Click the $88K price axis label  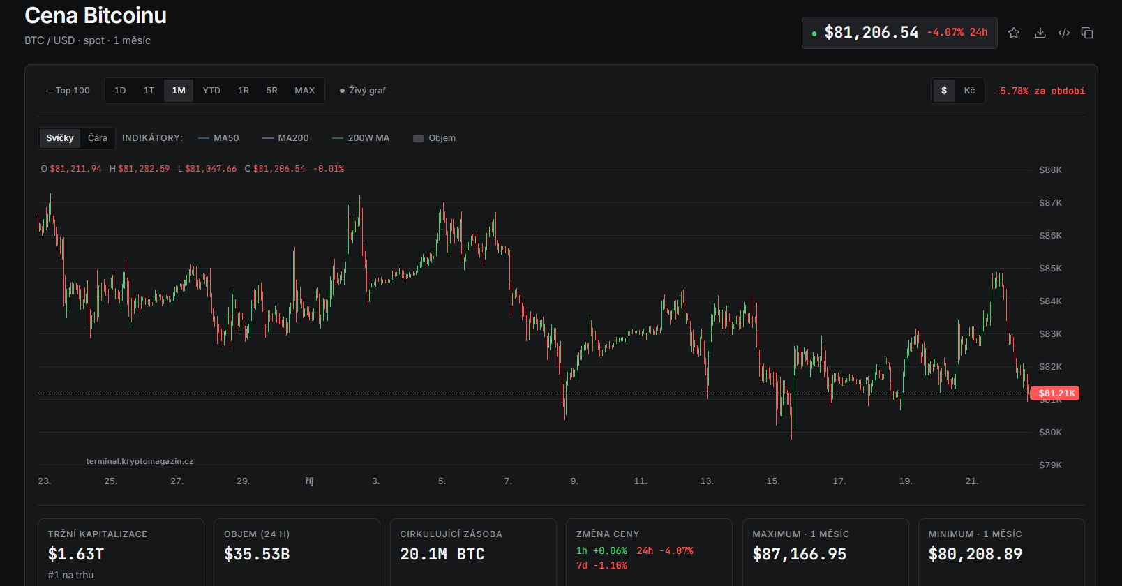click(x=1050, y=170)
